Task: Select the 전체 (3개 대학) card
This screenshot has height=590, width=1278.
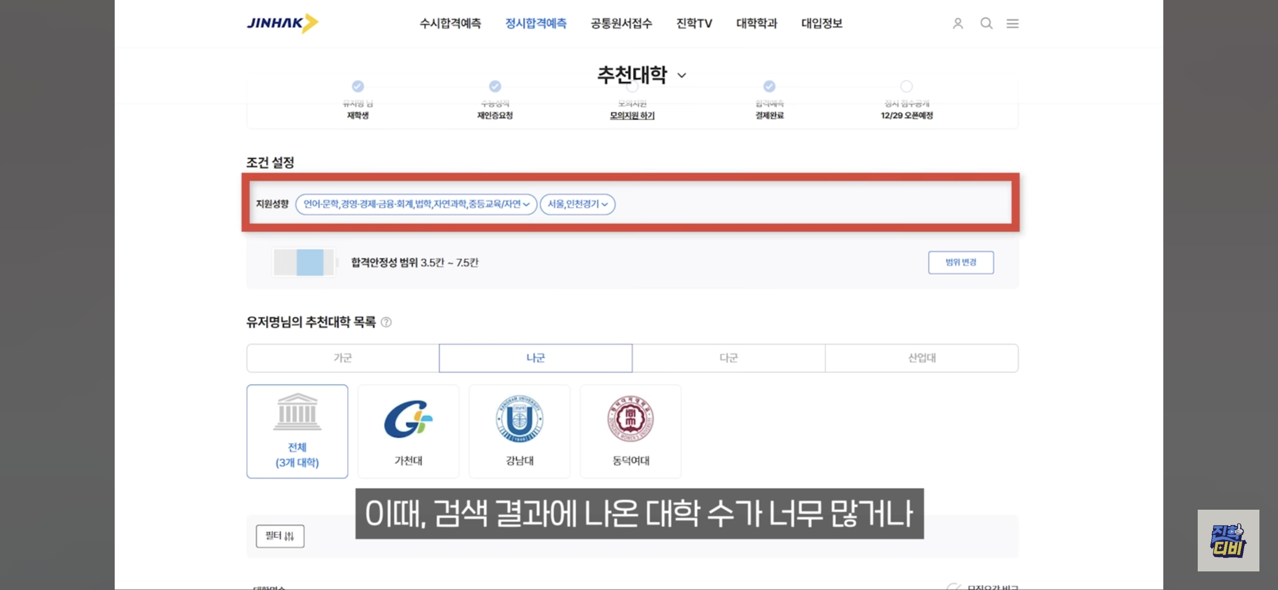Action: tap(297, 432)
